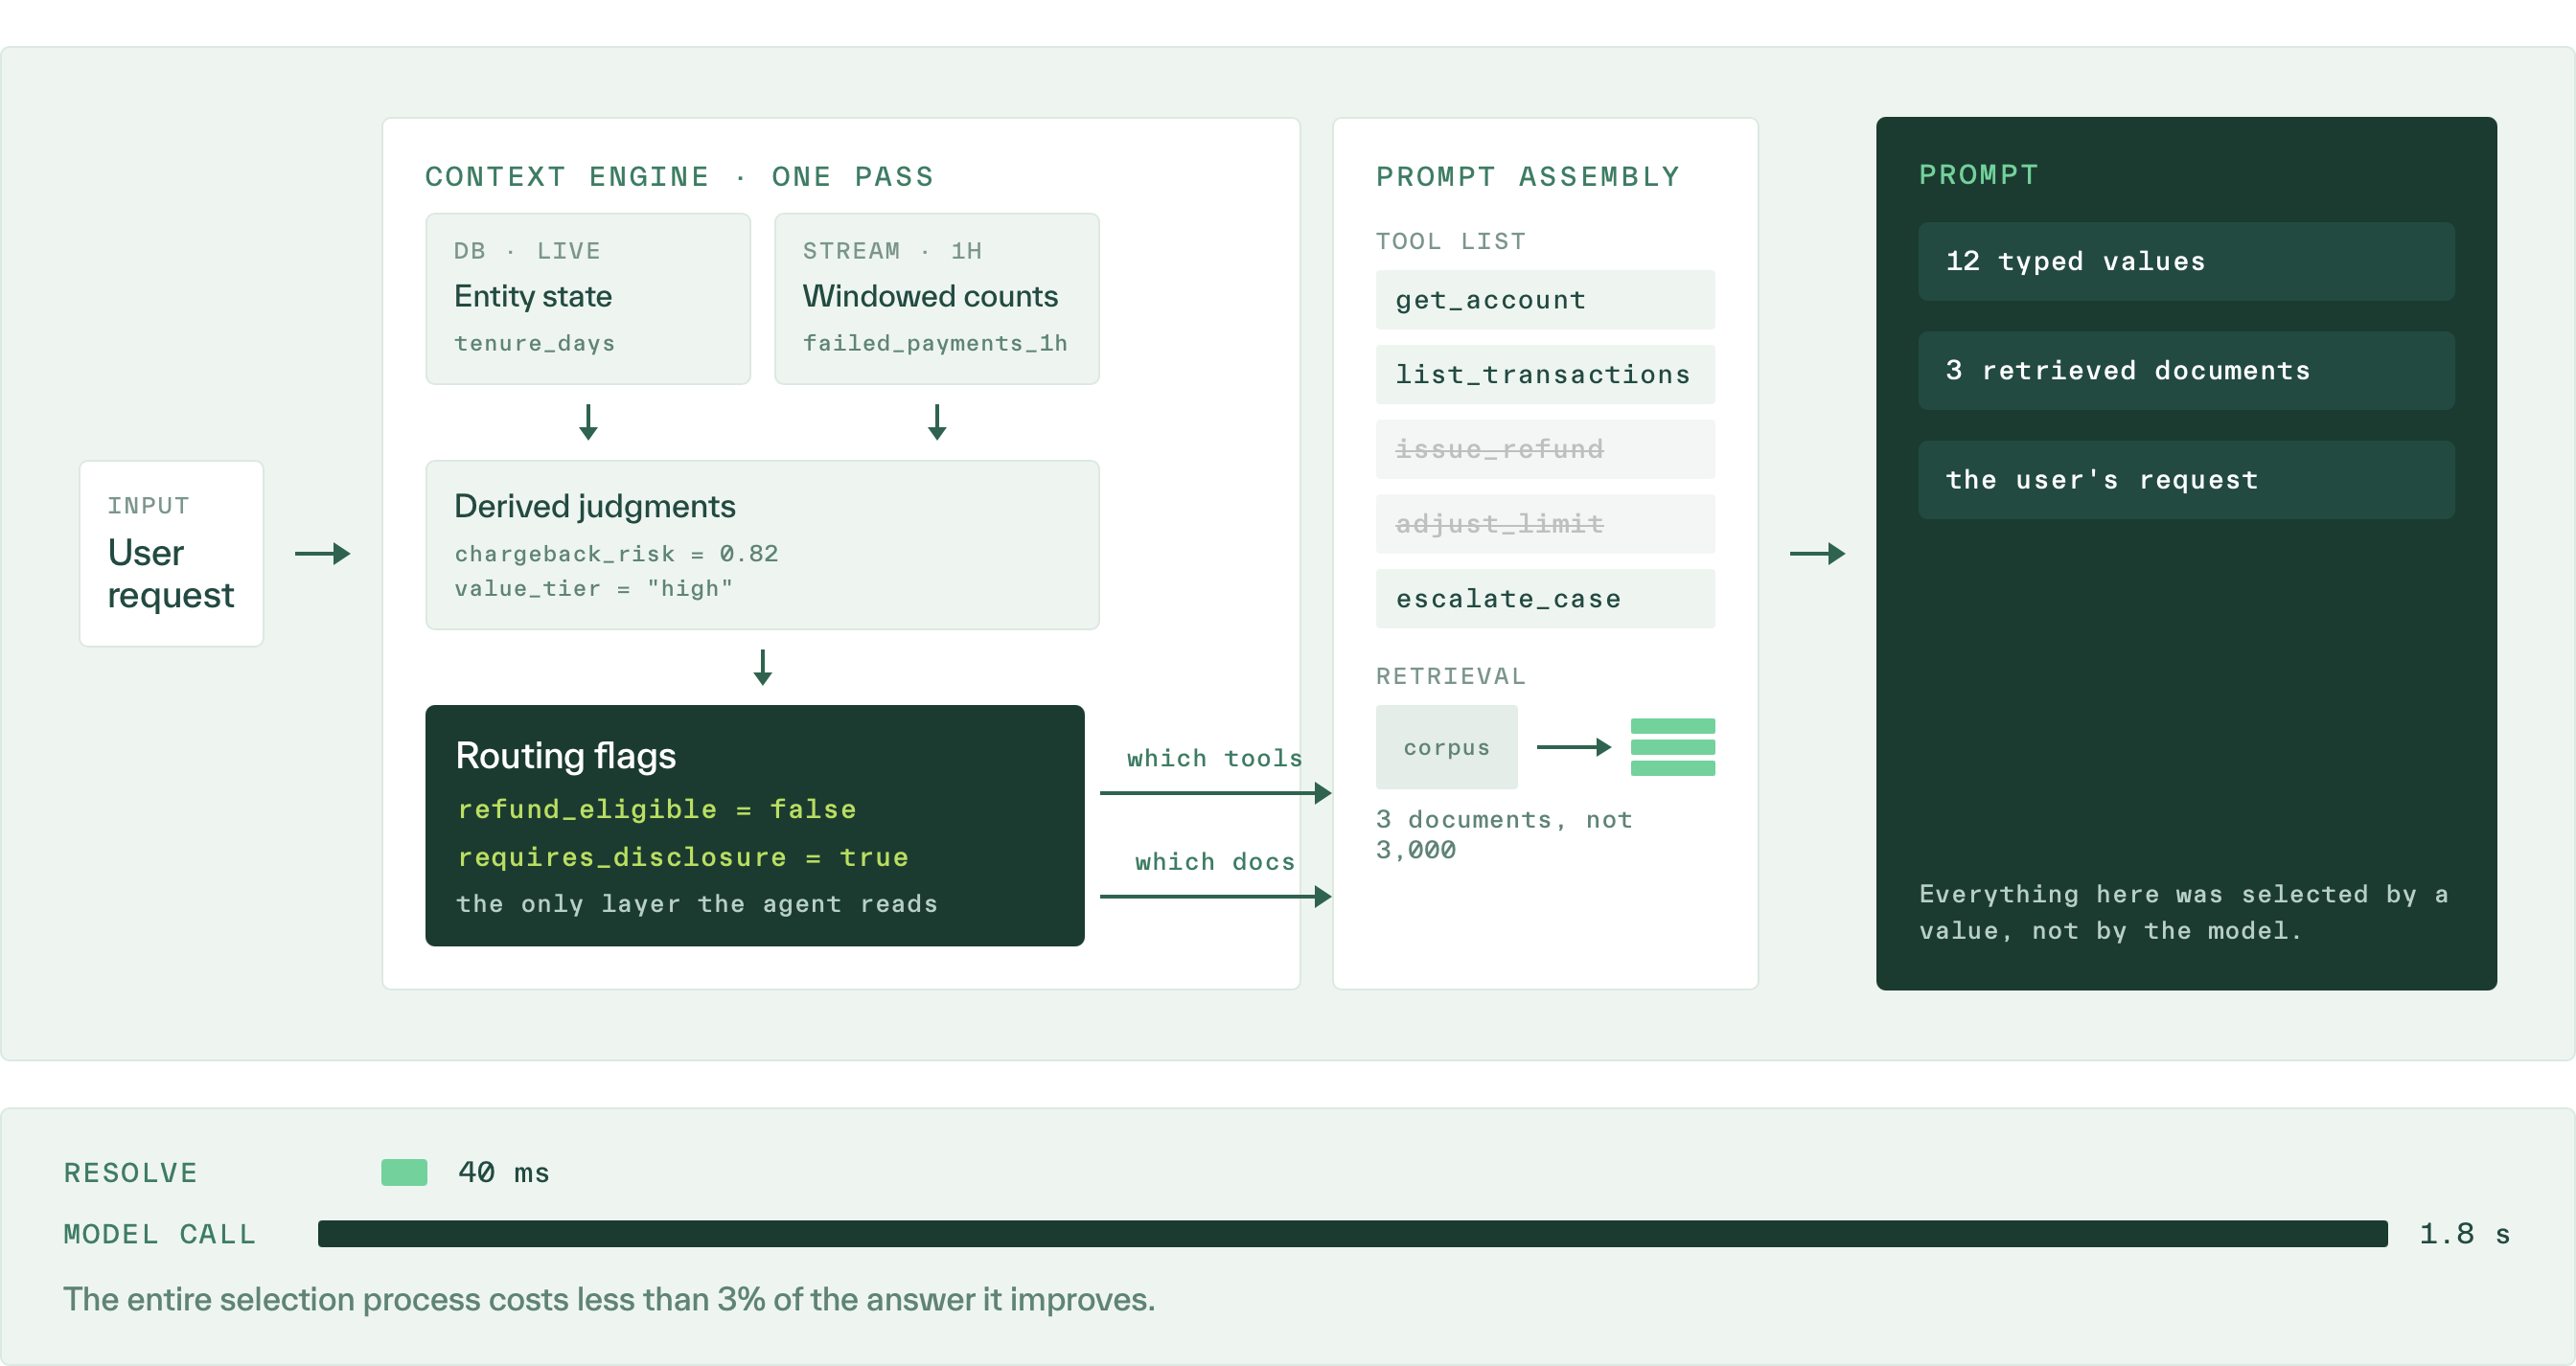Select the get_account tool
The width and height of the screenshot is (2576, 1366).
point(1545,300)
